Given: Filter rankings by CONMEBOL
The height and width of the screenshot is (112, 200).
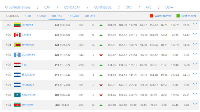Looking at the screenshot, I should click(103, 7).
